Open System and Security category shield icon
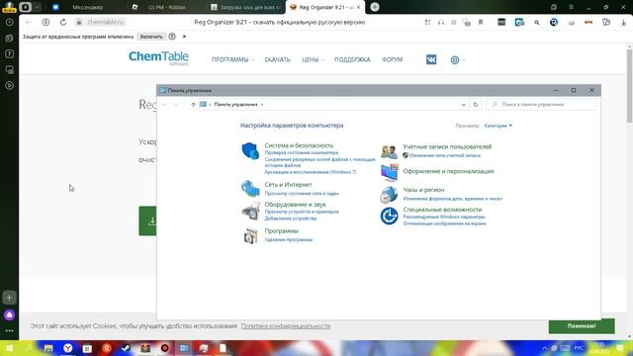 coord(250,151)
